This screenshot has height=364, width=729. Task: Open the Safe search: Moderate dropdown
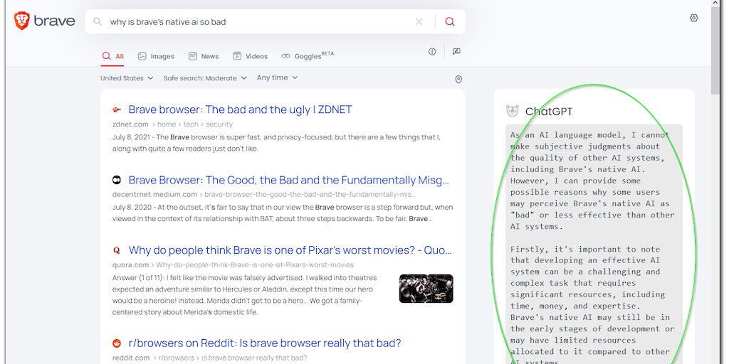click(x=205, y=78)
